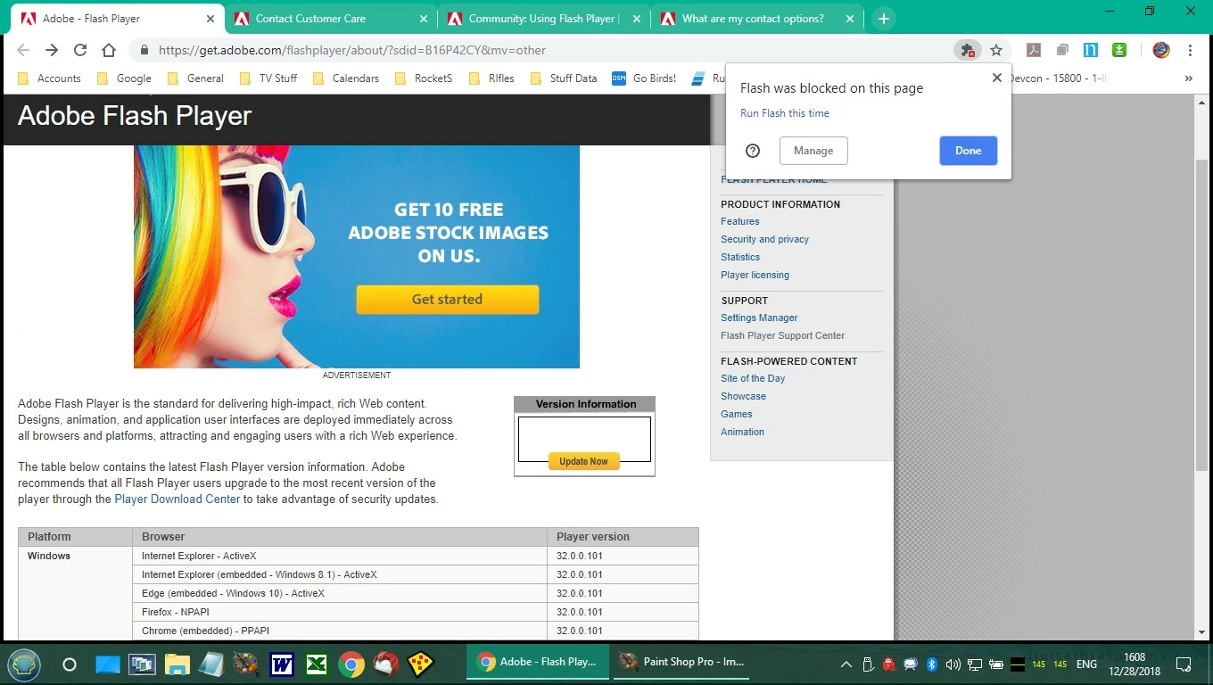1213x685 pixels.
Task: Click the gray stacked-pages extension icon
Action: 1062,50
